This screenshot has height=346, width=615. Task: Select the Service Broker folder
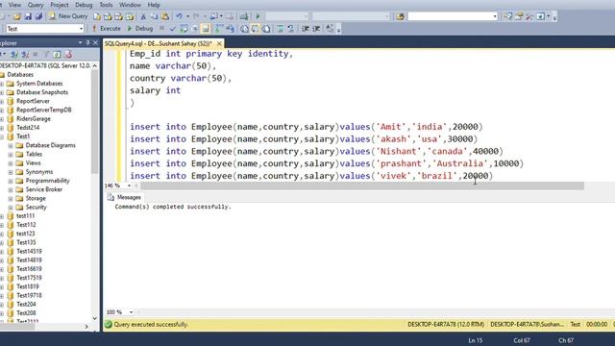43,189
